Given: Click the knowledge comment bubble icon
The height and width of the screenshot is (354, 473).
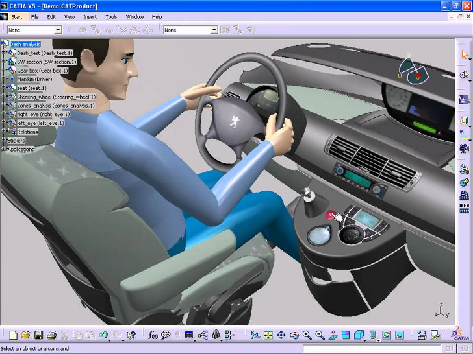Looking at the screenshot, I should pyautogui.click(x=166, y=335).
